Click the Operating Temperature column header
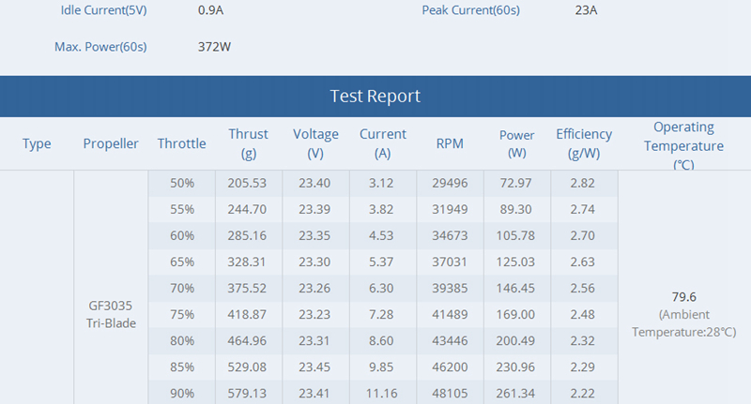This screenshot has height=404, width=751. (x=683, y=144)
